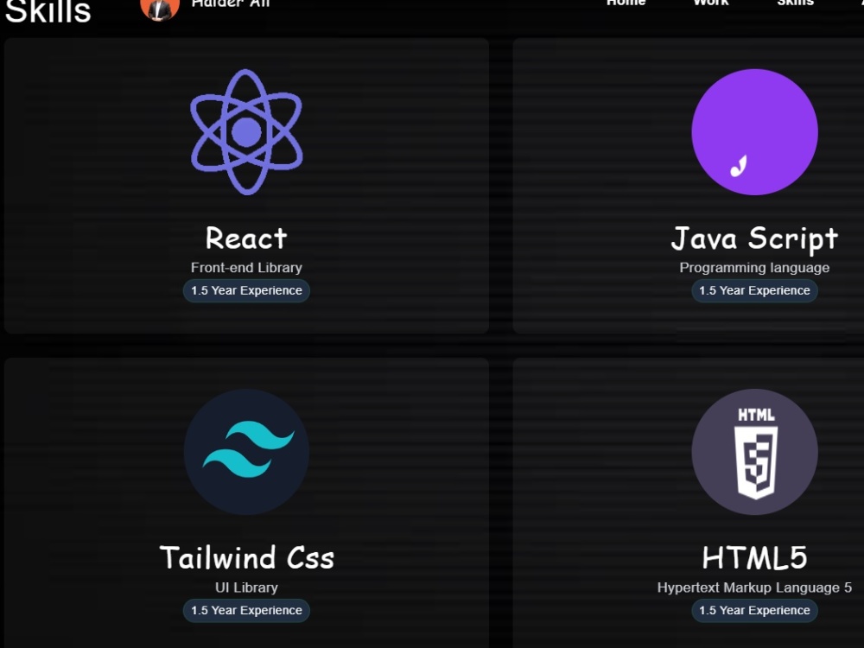Click the Java Script card title
Viewport: 864px width, 648px height.
[754, 238]
